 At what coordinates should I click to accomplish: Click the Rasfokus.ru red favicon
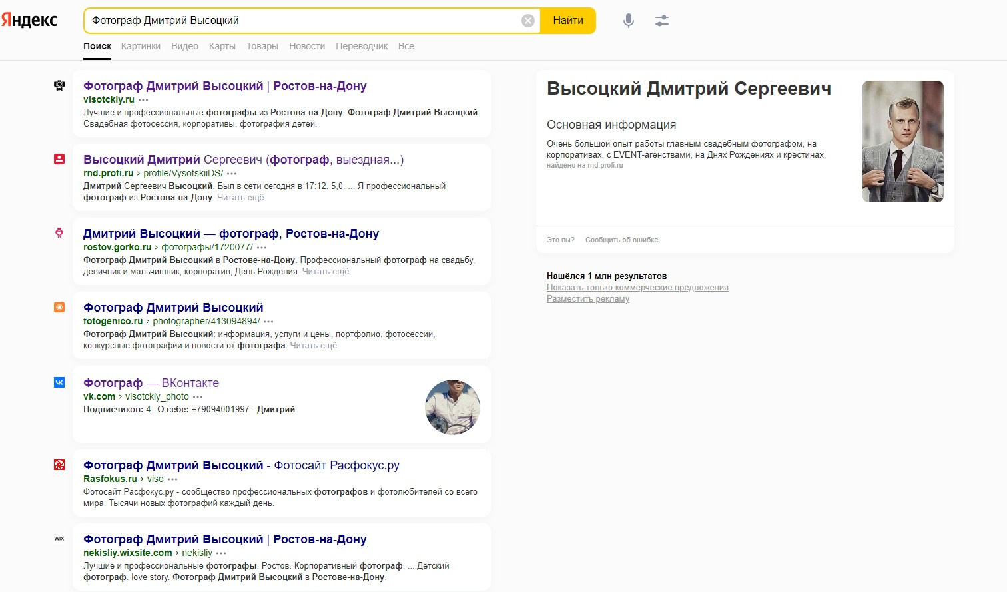[x=59, y=465]
